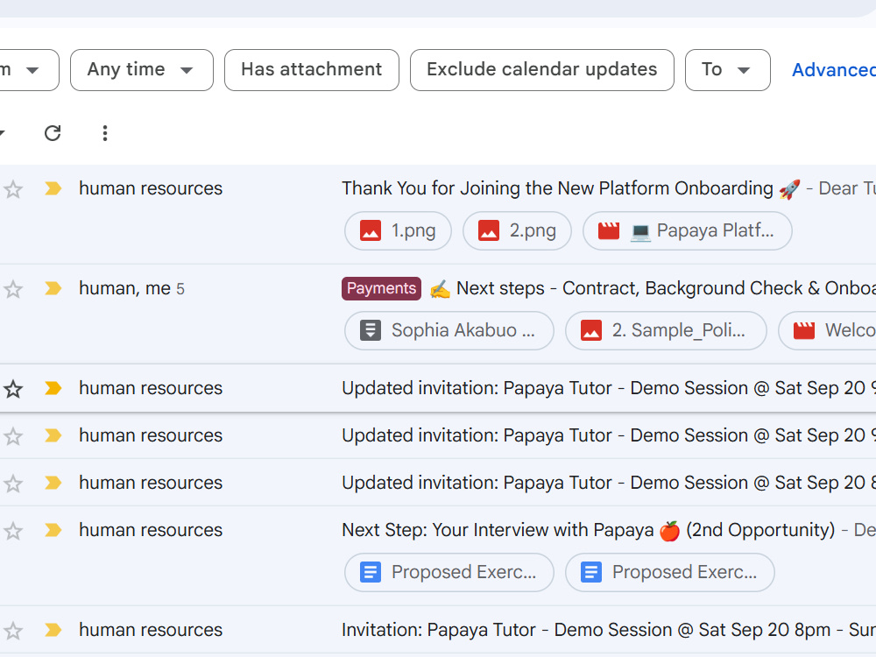Open the To filter dropdown

coord(727,70)
